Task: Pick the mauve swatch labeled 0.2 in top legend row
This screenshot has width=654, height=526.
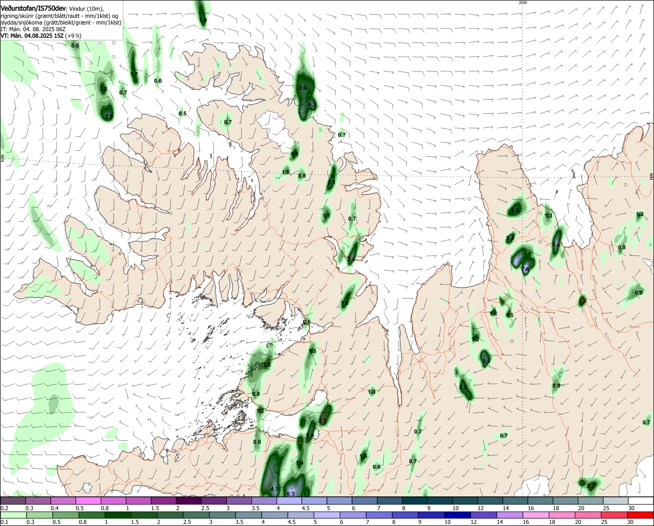Action: point(13,500)
